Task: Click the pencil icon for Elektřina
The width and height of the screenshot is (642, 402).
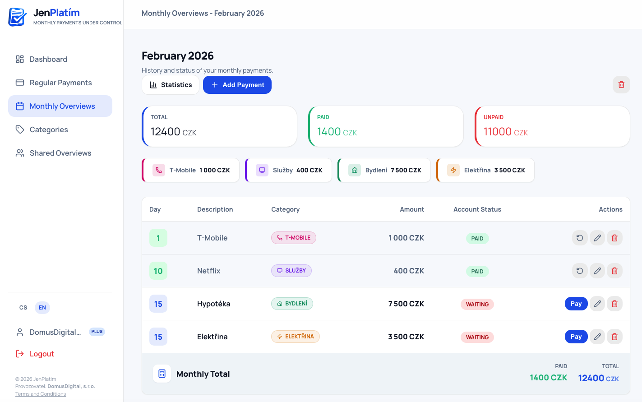Action: click(x=597, y=337)
